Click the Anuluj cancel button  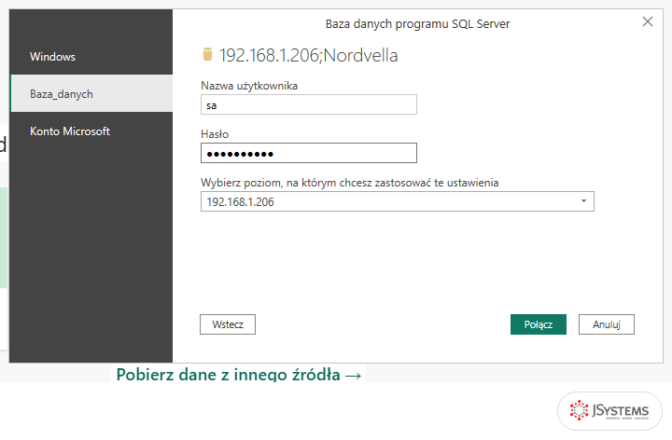click(607, 324)
